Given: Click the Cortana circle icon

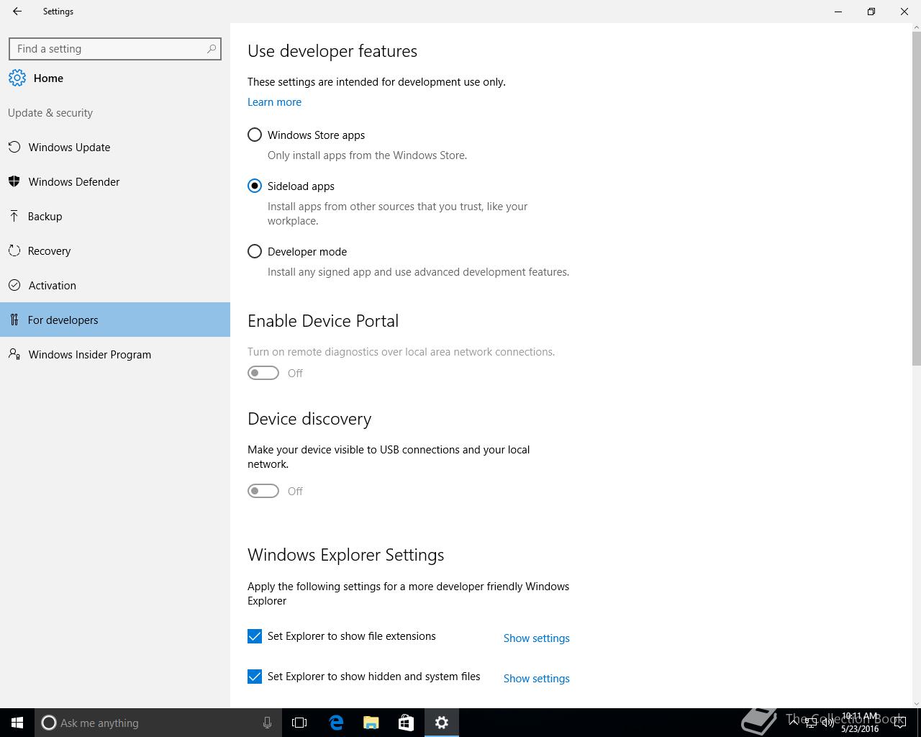Looking at the screenshot, I should coord(49,723).
